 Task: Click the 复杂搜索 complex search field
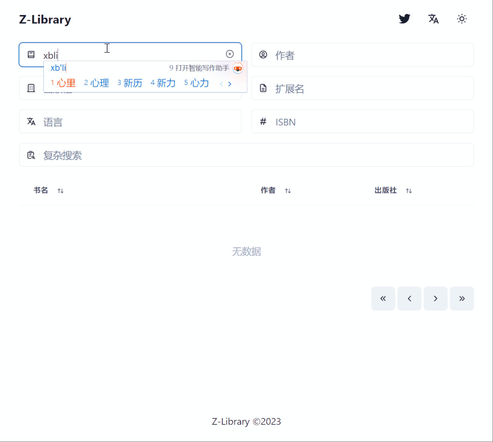point(246,155)
